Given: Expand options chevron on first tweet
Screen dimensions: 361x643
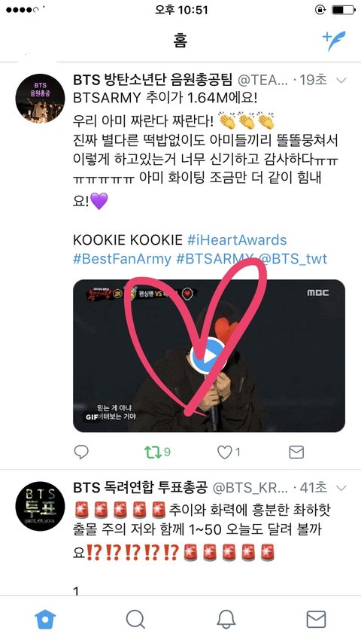Looking at the screenshot, I should pos(341,81).
